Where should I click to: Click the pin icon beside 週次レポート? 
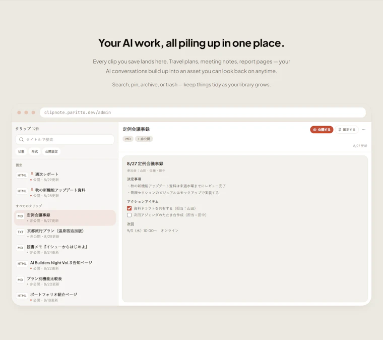(x=32, y=174)
